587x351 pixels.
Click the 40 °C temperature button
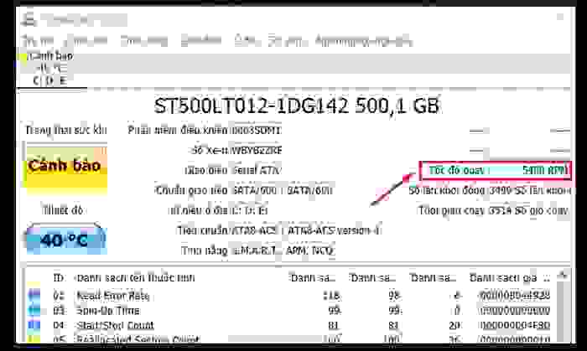pyautogui.click(x=65, y=240)
